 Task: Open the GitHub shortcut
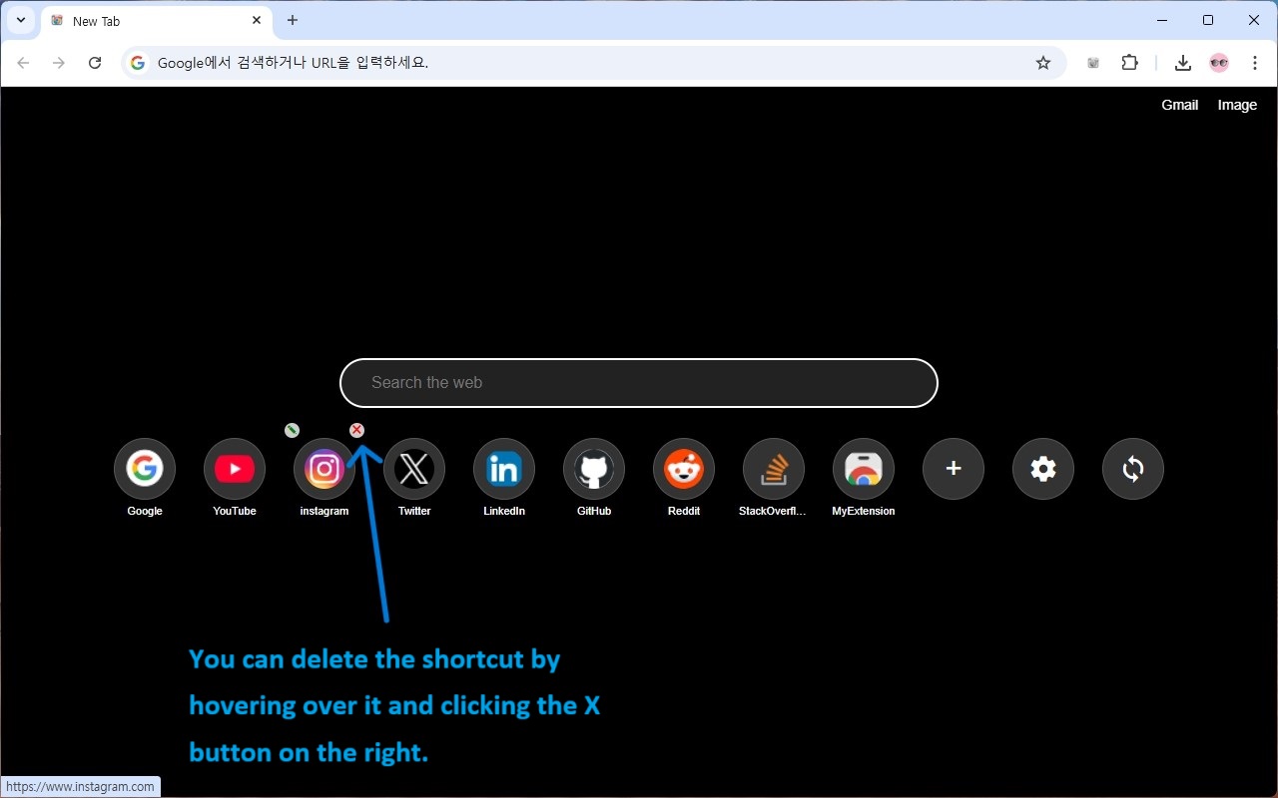pyautogui.click(x=594, y=469)
